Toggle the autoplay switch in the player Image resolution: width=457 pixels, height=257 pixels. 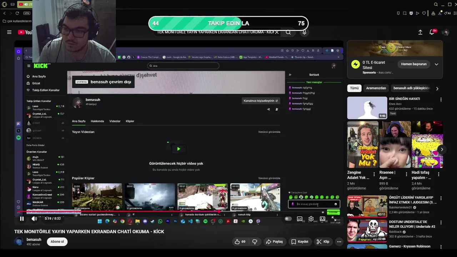pyautogui.click(x=288, y=218)
